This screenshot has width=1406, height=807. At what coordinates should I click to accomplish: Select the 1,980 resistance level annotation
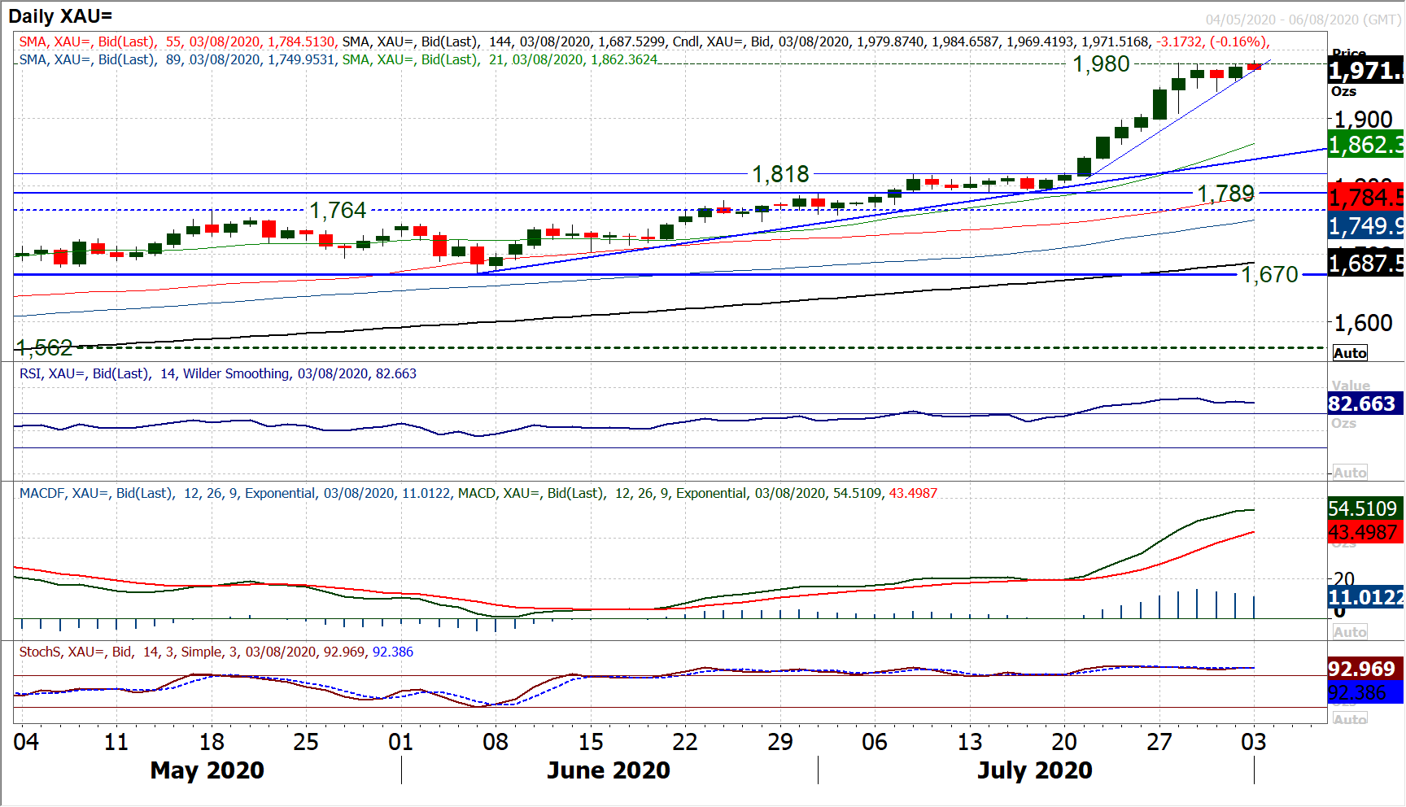(x=1101, y=64)
